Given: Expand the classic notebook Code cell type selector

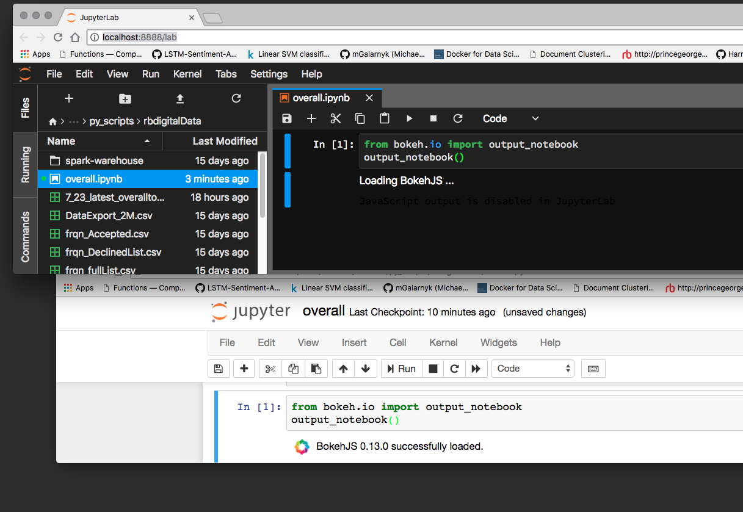Looking at the screenshot, I should click(532, 369).
